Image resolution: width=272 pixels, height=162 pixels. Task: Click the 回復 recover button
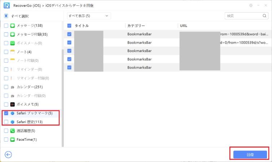click(250, 154)
